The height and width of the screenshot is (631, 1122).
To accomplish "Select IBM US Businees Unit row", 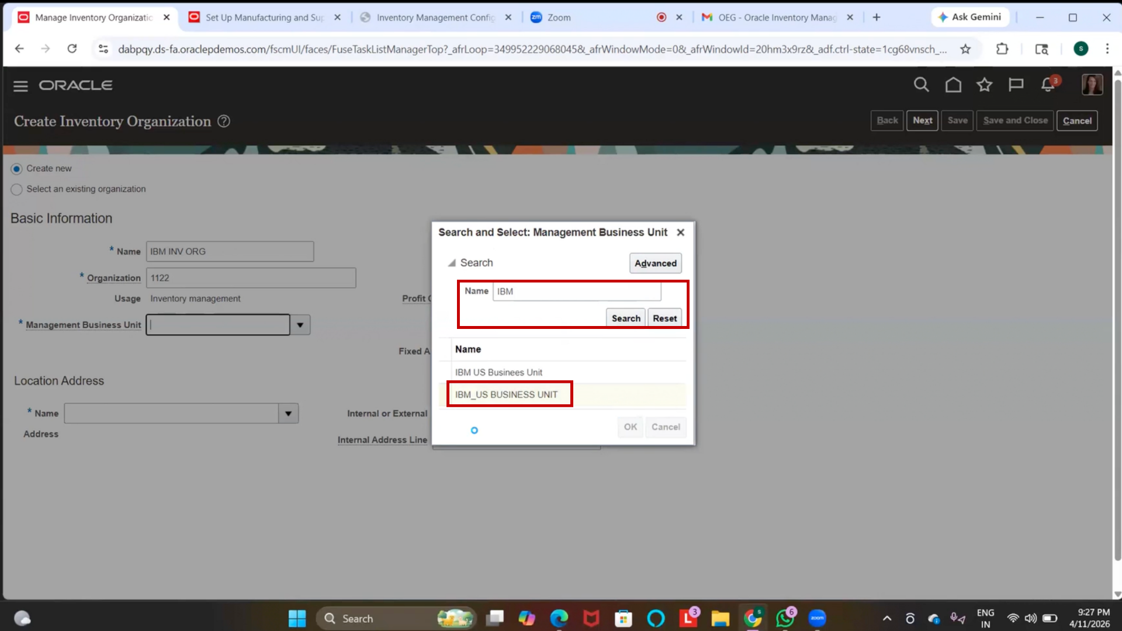I will pyautogui.click(x=562, y=373).
